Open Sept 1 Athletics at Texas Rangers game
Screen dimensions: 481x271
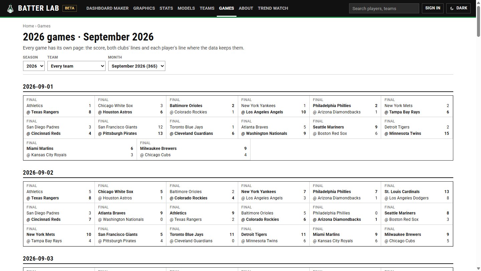(59, 106)
